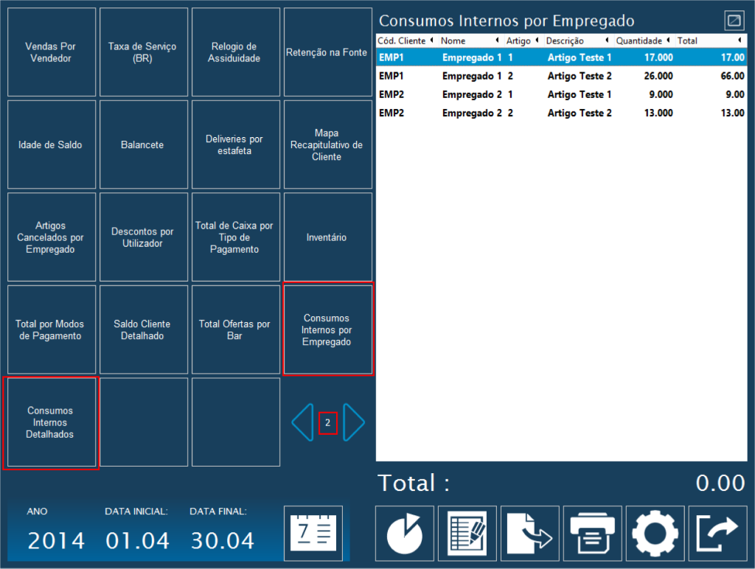Image resolution: width=755 pixels, height=569 pixels.
Task: Expand report panel with top-right icon
Action: 734,20
